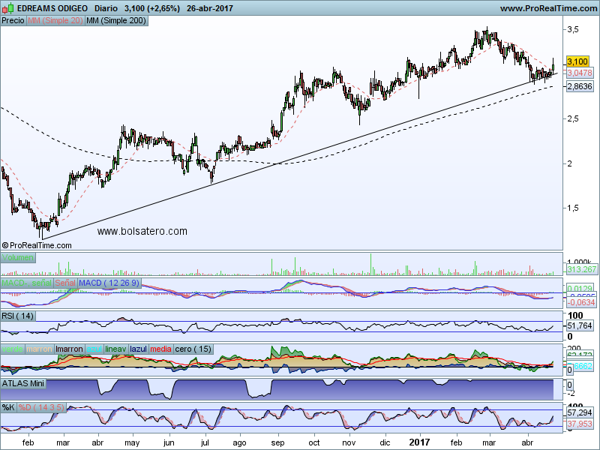
Task: Click the 2,8636 moving average price tag
Action: coord(580,87)
